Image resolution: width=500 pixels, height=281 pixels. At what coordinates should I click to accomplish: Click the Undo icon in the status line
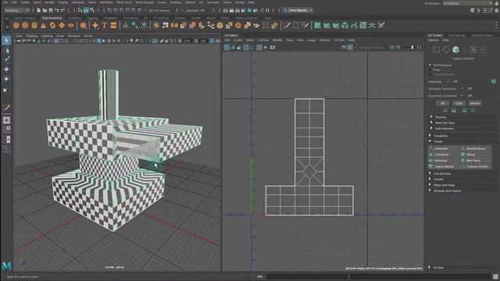point(57,10)
